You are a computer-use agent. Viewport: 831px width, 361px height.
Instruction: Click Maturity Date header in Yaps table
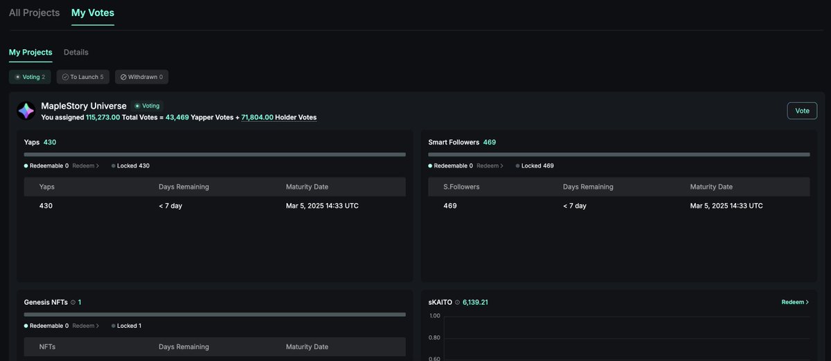click(307, 187)
